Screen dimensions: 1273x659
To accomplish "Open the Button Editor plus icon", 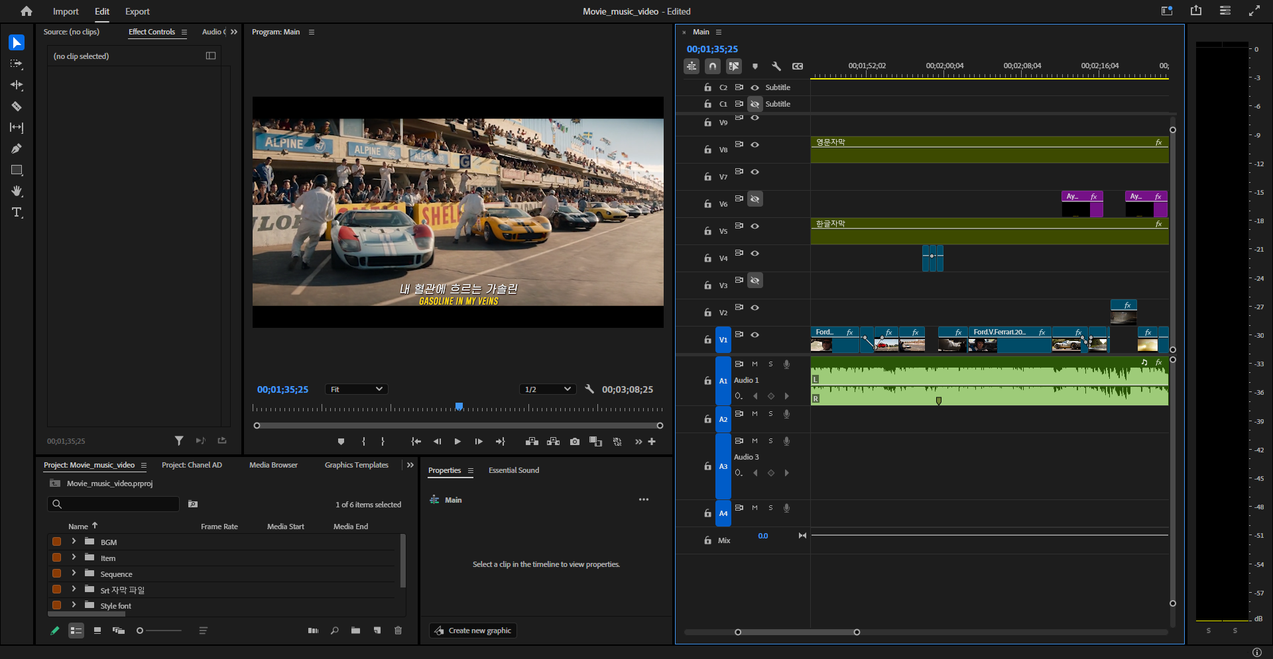I will pyautogui.click(x=652, y=442).
